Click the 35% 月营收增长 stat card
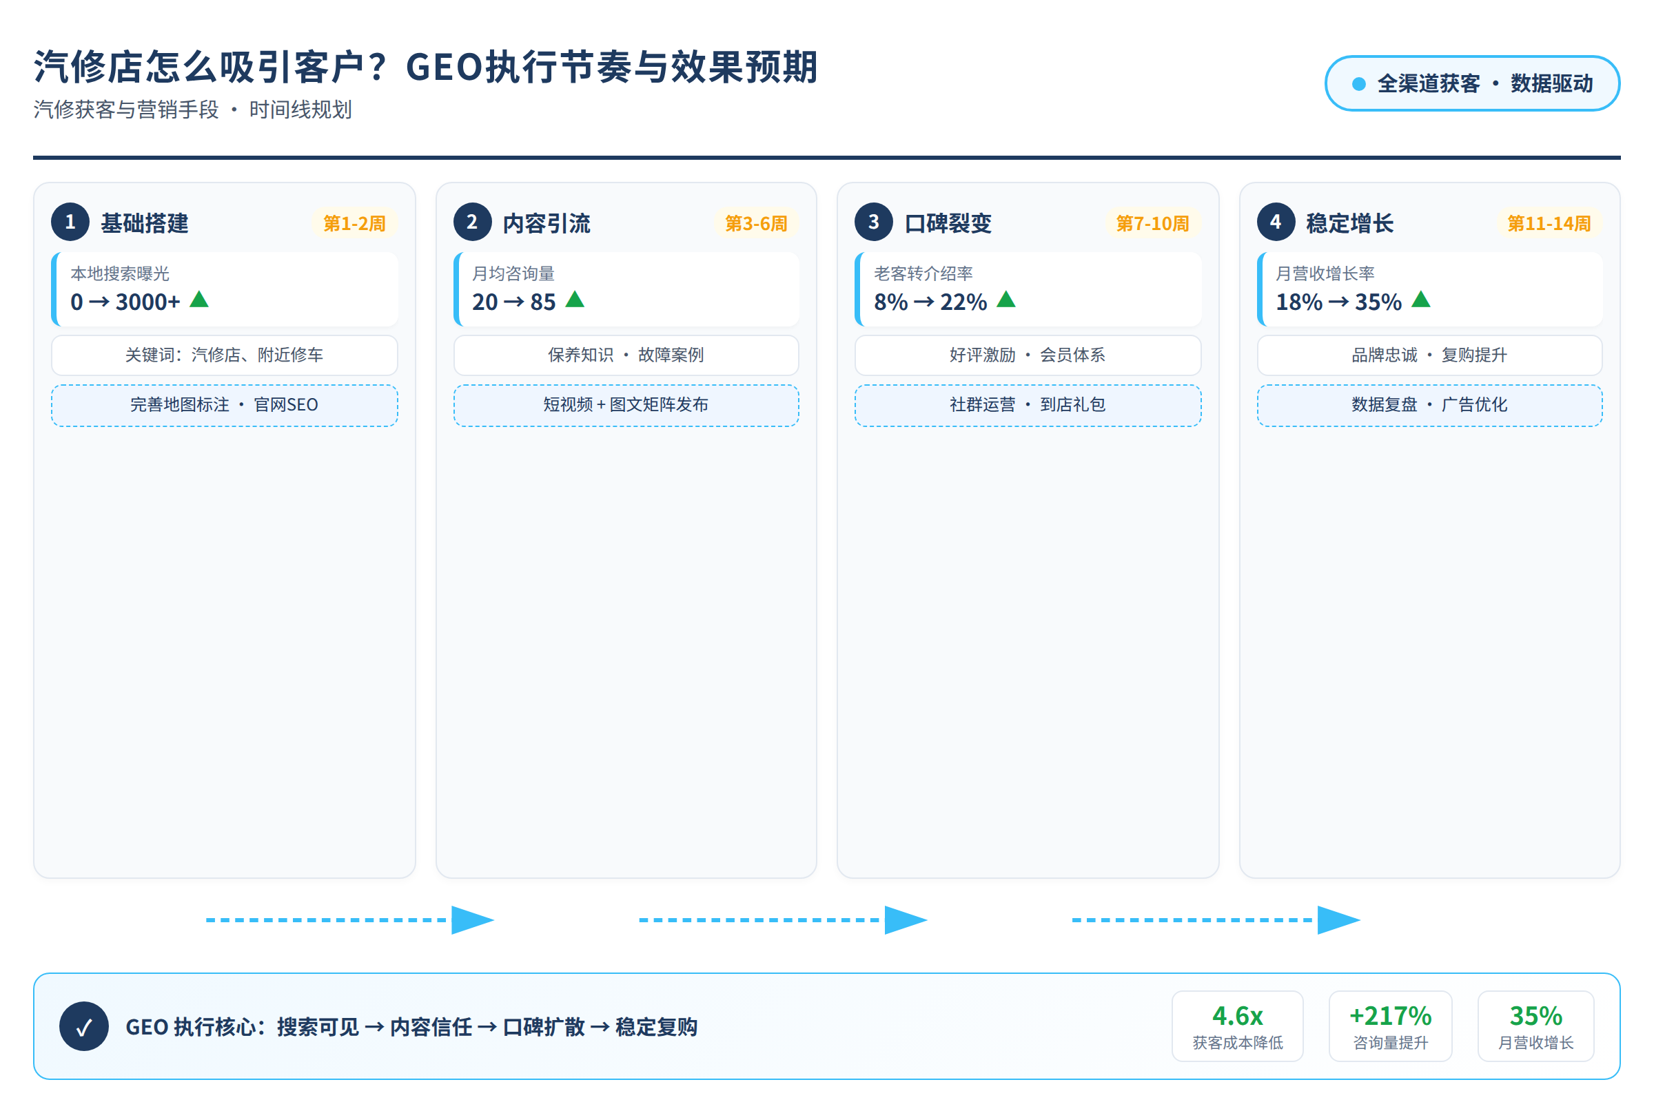The width and height of the screenshot is (1654, 1102). [1536, 1026]
